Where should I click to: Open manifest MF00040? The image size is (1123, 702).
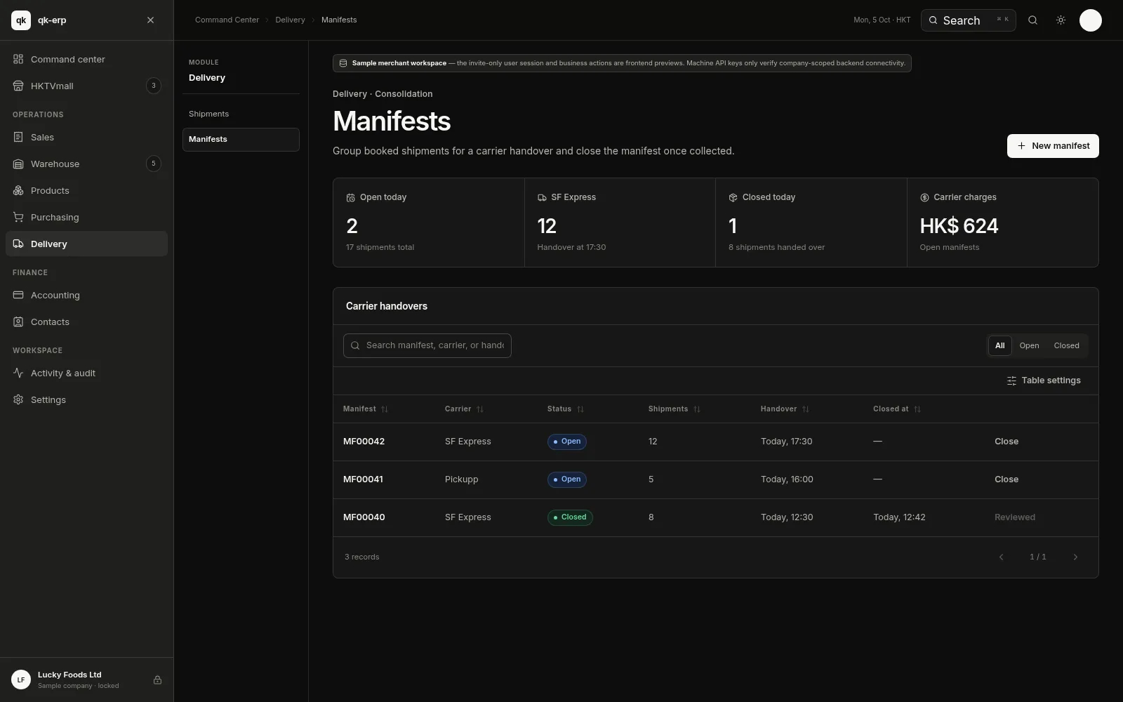point(364,517)
